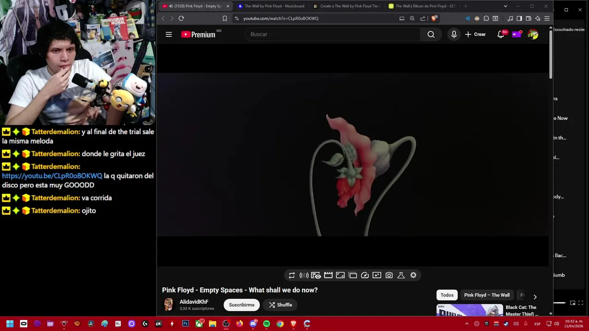This screenshot has height=331, width=589.
Task: Click the clapperboard cinema mode icon
Action: click(328, 275)
